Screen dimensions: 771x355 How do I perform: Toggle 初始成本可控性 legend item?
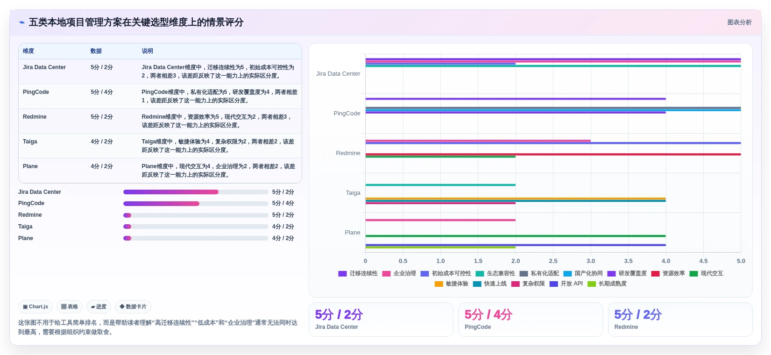446,274
